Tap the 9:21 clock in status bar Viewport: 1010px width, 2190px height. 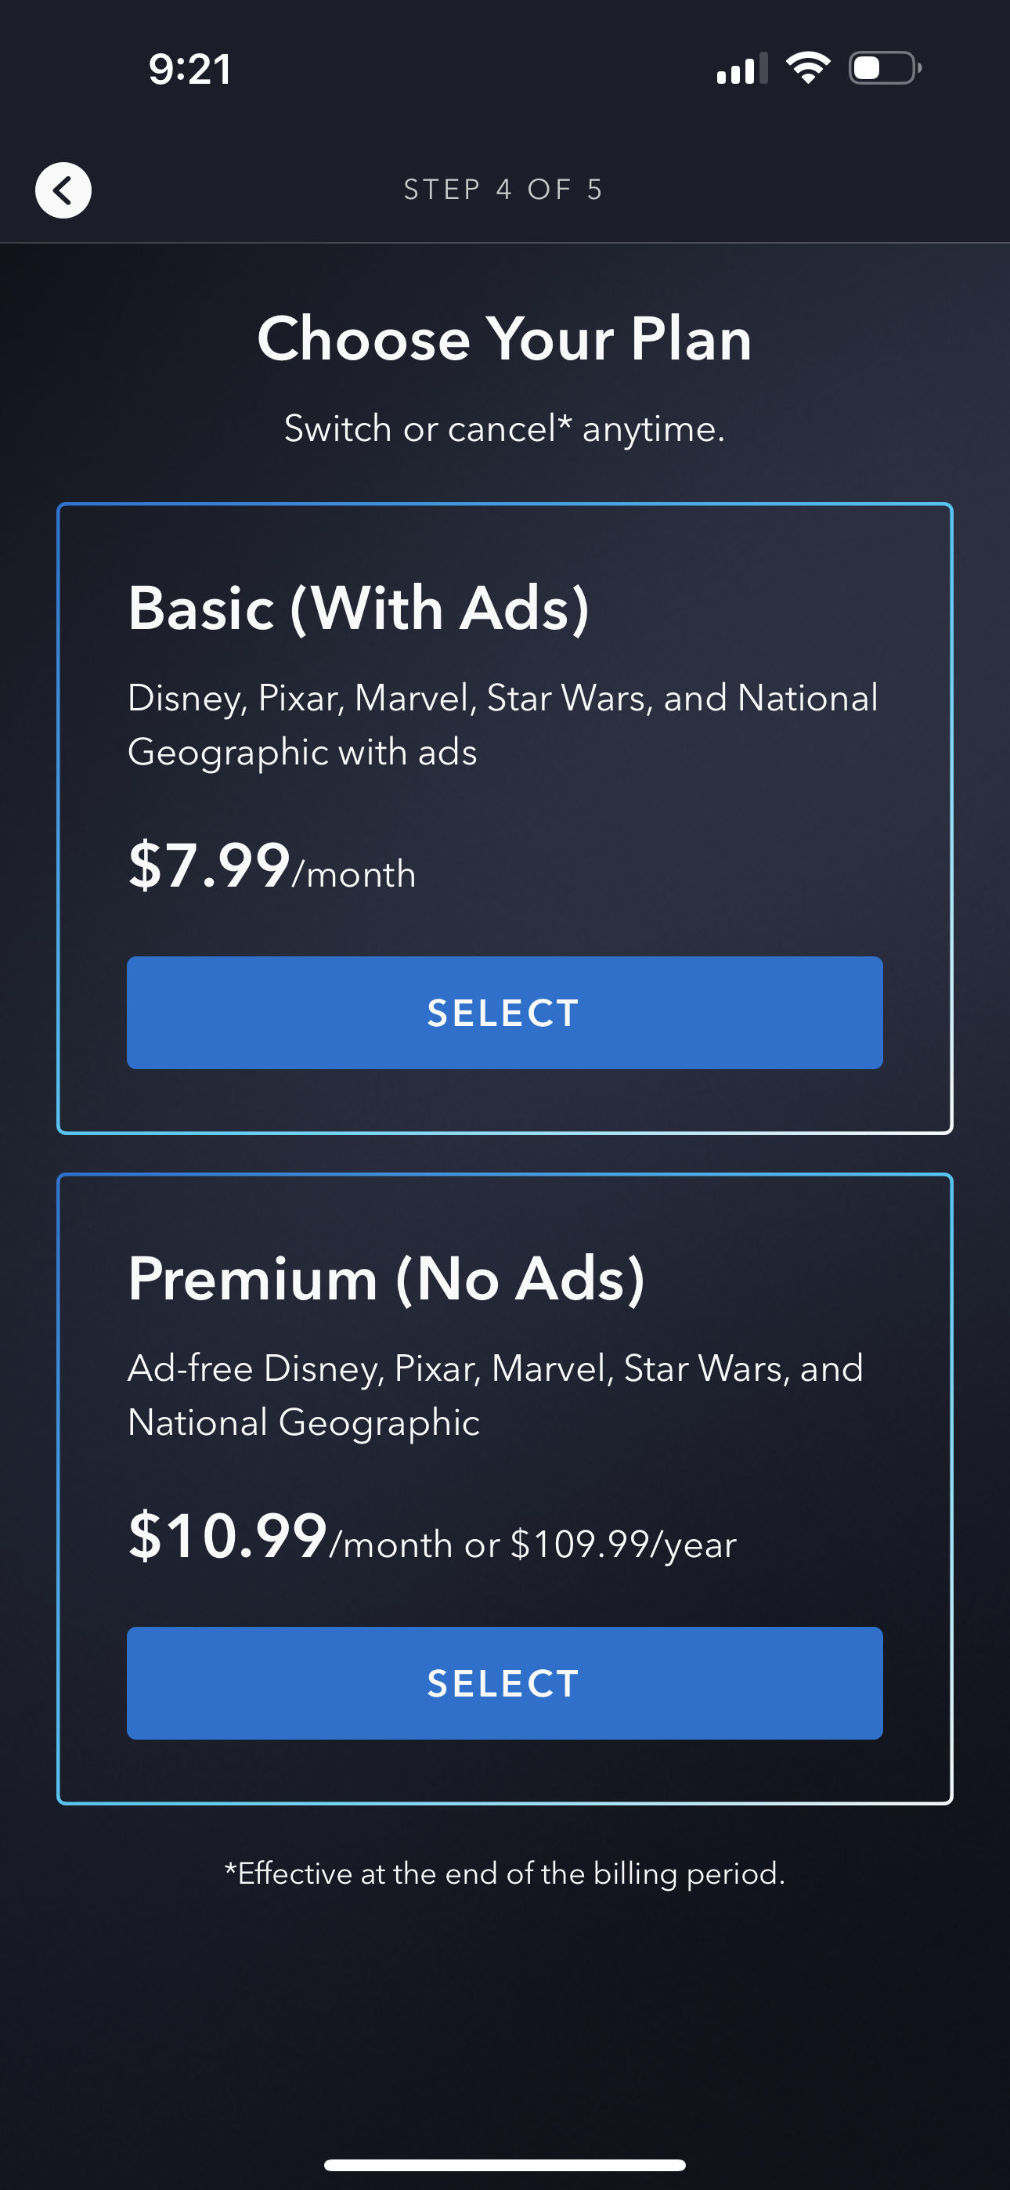pyautogui.click(x=189, y=69)
